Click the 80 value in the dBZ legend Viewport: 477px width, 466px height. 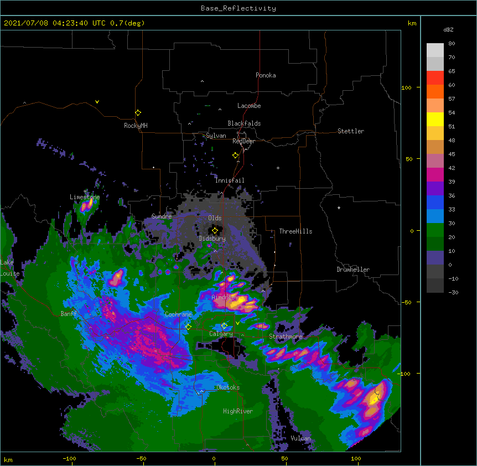pyautogui.click(x=452, y=43)
